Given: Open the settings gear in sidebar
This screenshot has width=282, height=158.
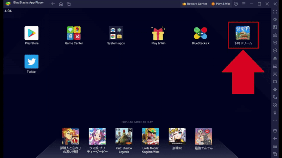Looking at the screenshot, I should 275,131.
